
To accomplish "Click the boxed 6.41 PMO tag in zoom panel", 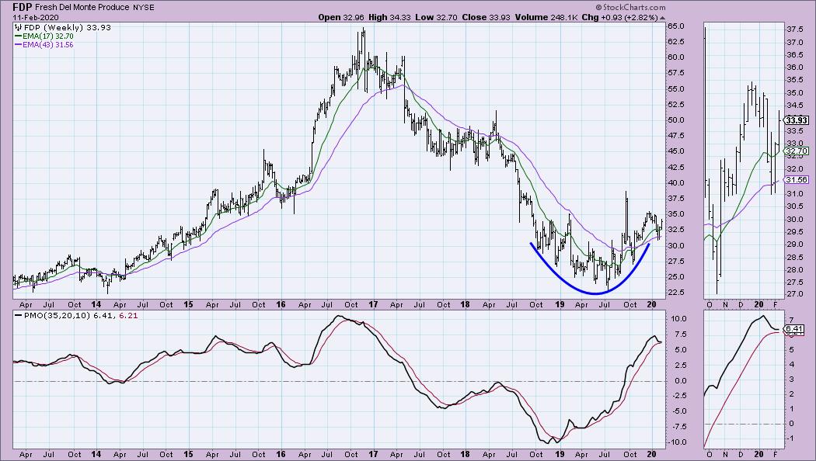I will [795, 329].
